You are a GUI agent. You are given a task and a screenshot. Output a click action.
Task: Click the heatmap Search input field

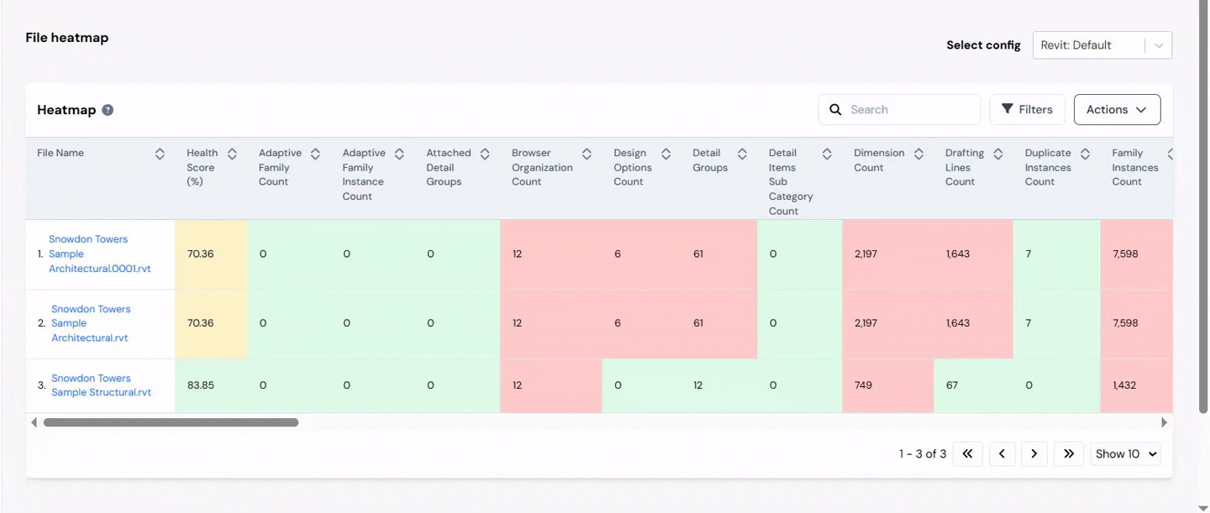pyautogui.click(x=911, y=110)
